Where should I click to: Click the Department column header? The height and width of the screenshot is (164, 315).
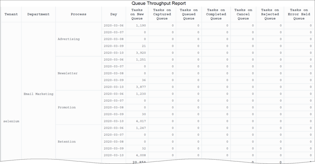(x=38, y=14)
